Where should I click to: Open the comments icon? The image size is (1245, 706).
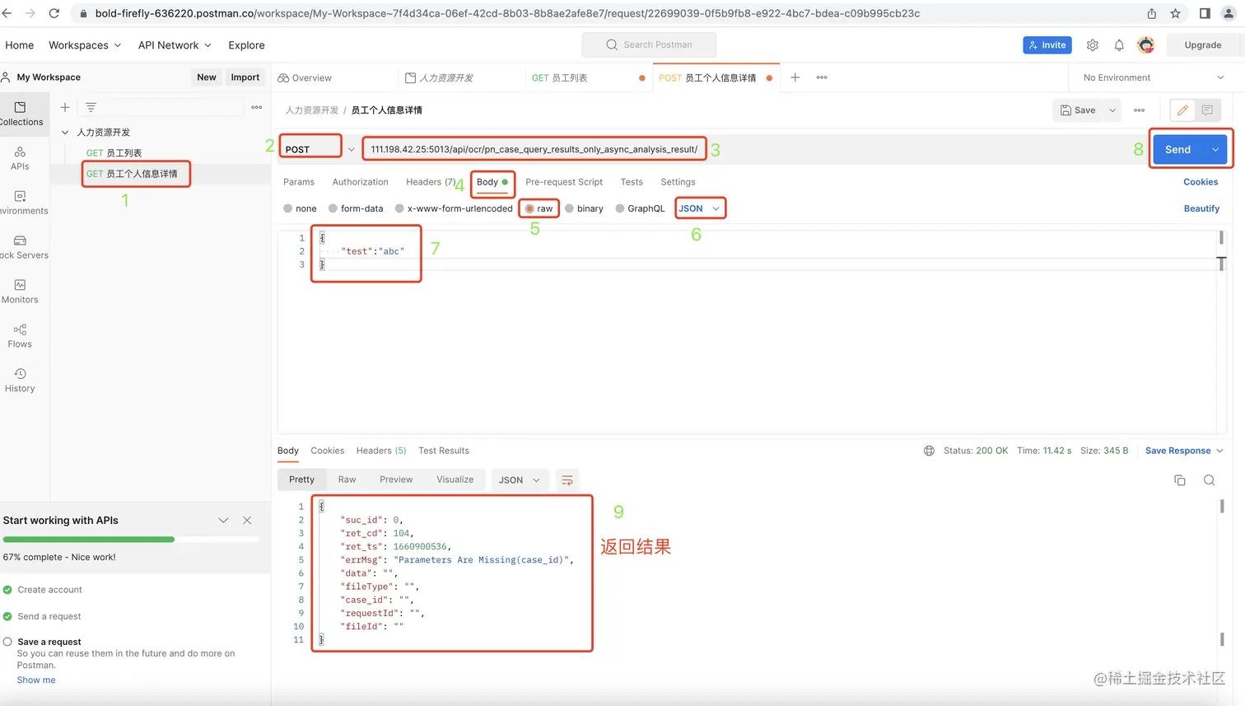tap(1207, 110)
